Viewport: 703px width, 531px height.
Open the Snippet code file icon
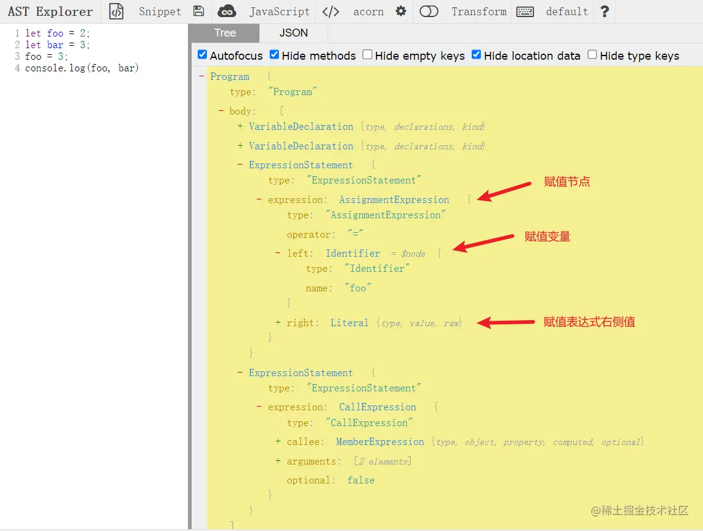coord(117,12)
